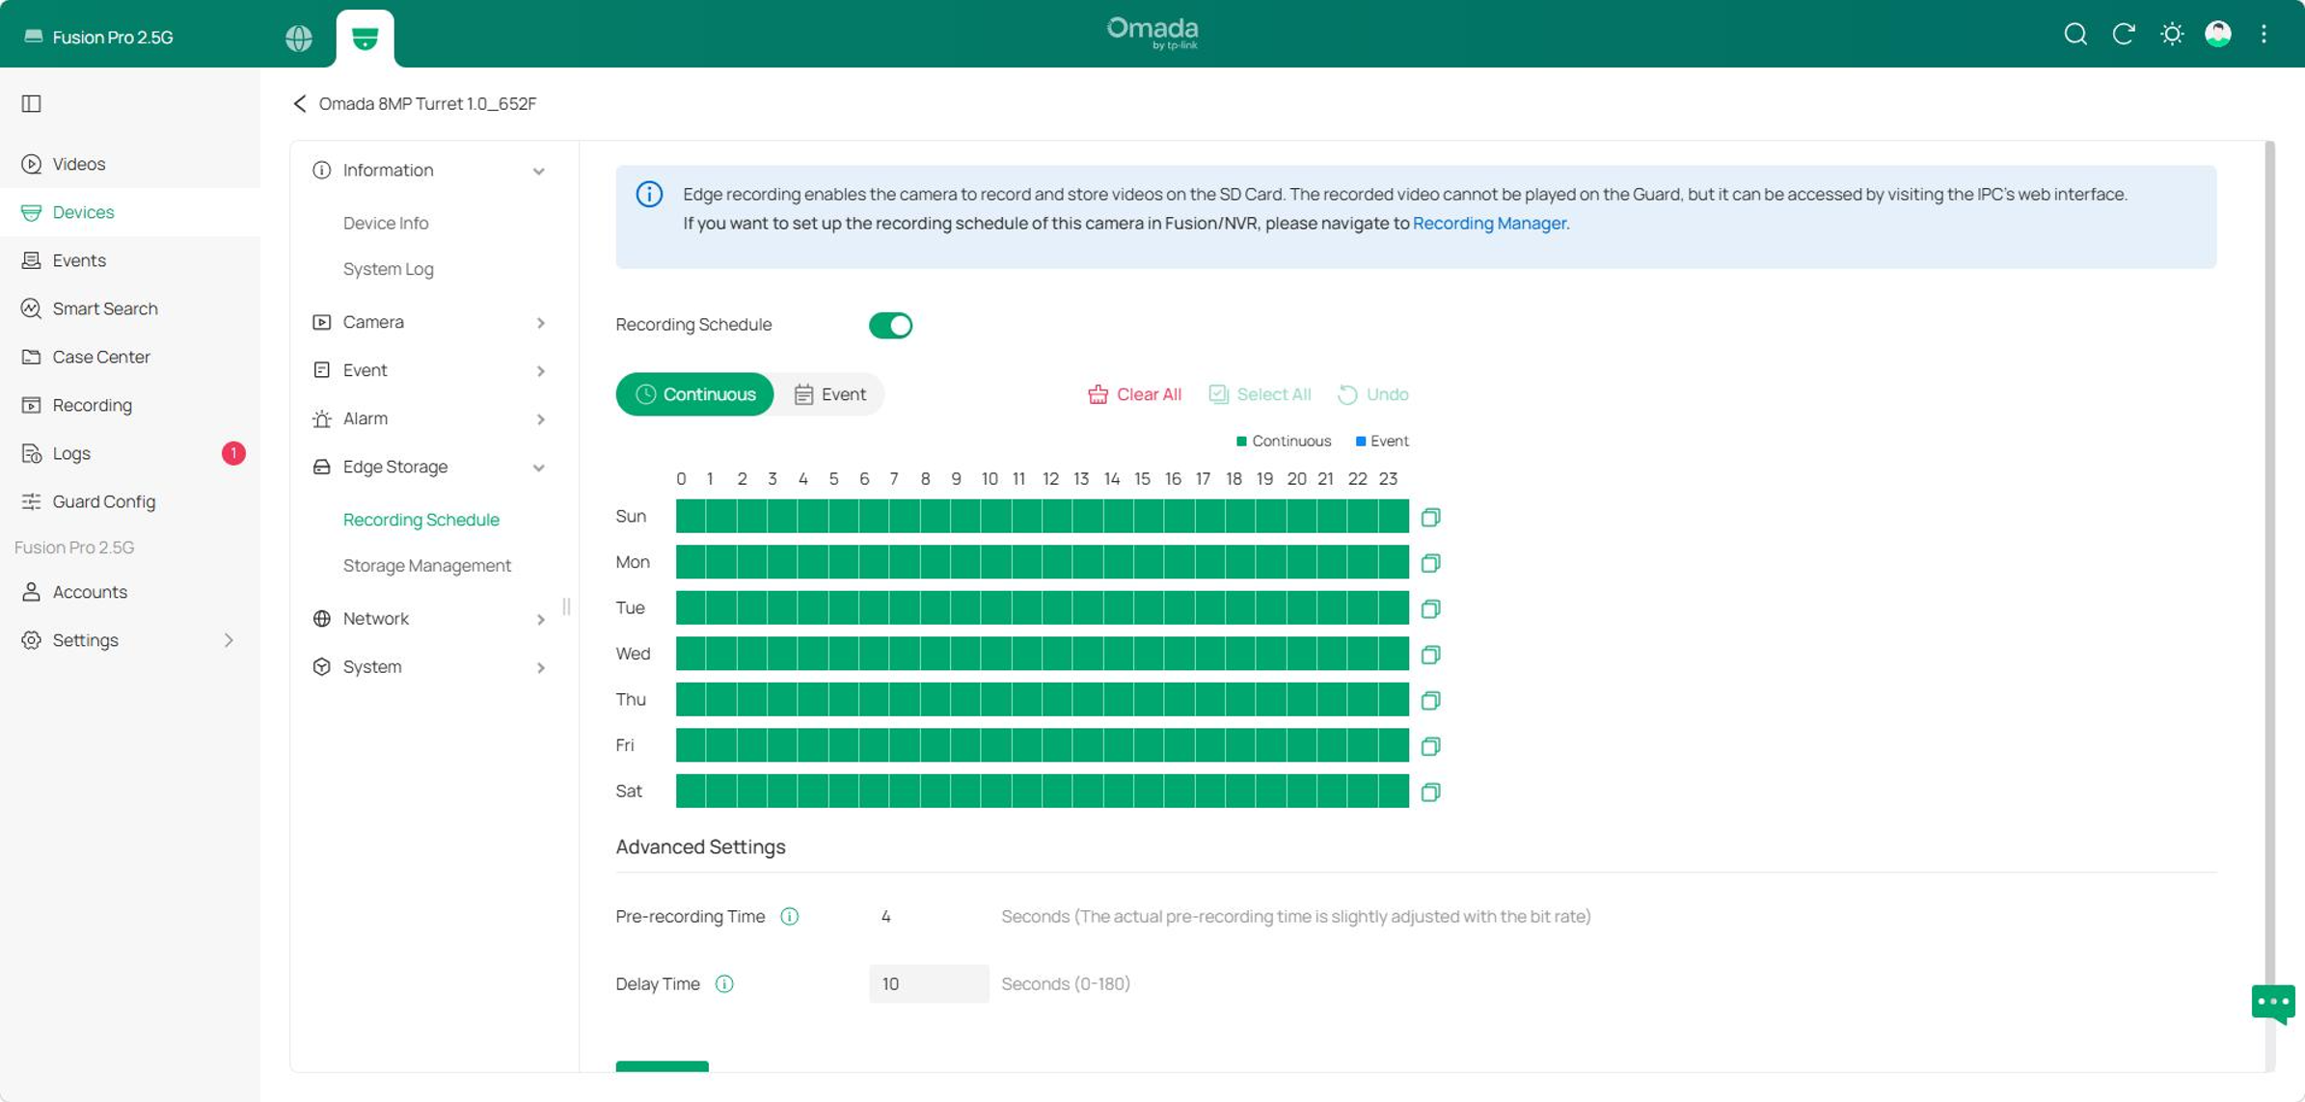Image resolution: width=2305 pixels, height=1102 pixels.
Task: Copy Wednesday schedule using its copy icon
Action: pos(1430,655)
